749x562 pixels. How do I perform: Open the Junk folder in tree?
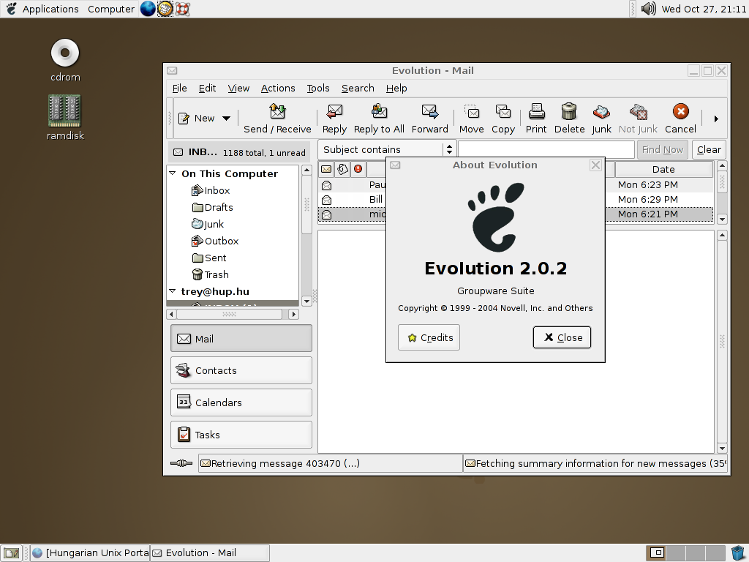(x=207, y=224)
